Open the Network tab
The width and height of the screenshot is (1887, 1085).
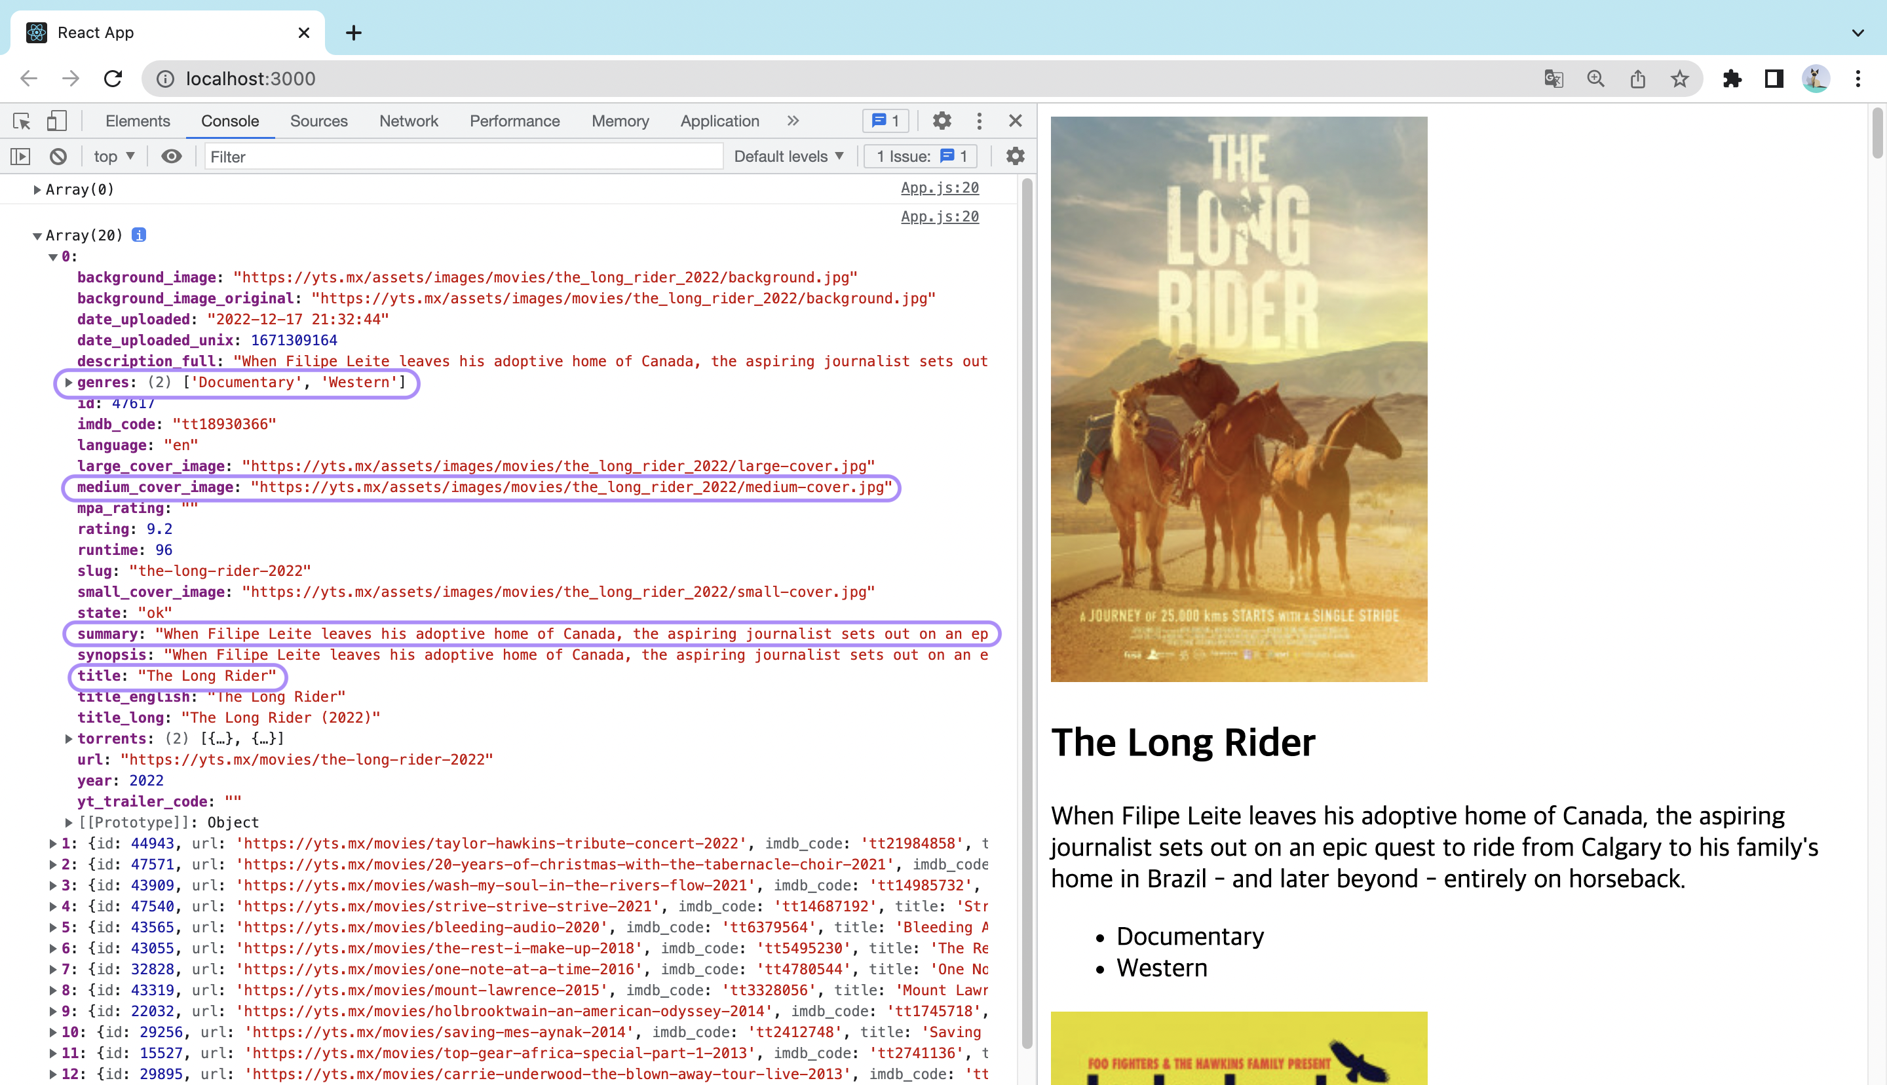click(409, 121)
